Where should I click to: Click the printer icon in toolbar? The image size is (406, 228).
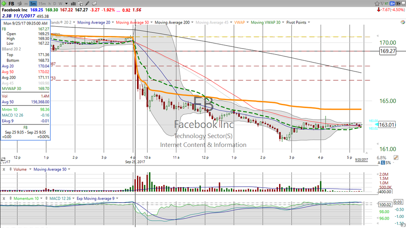coord(19,4)
